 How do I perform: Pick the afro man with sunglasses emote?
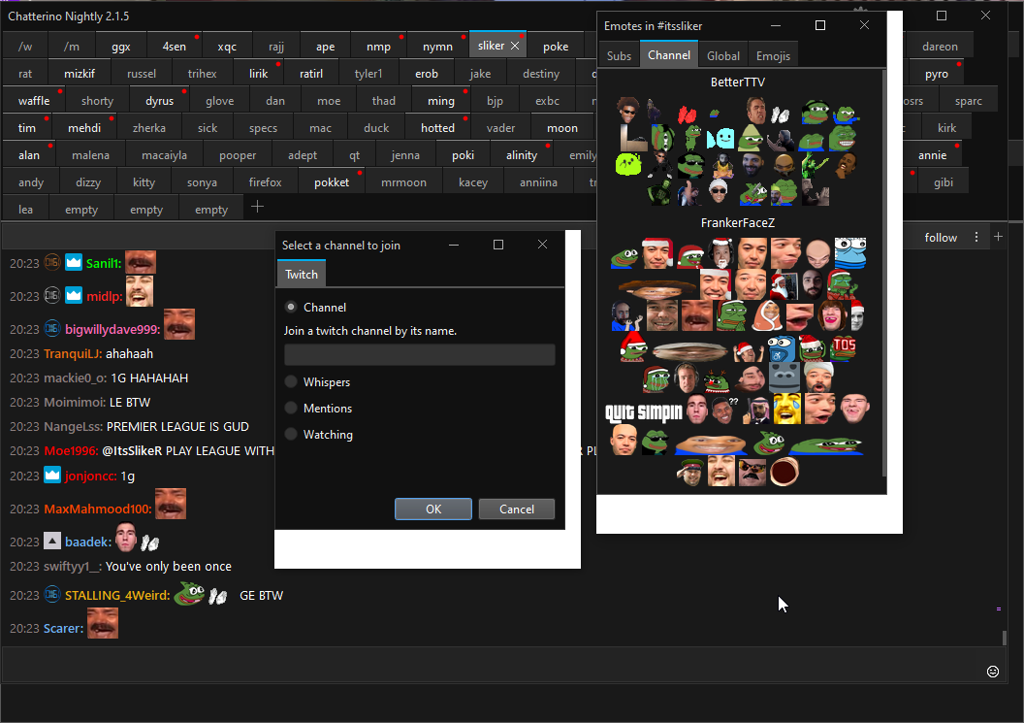pos(627,111)
